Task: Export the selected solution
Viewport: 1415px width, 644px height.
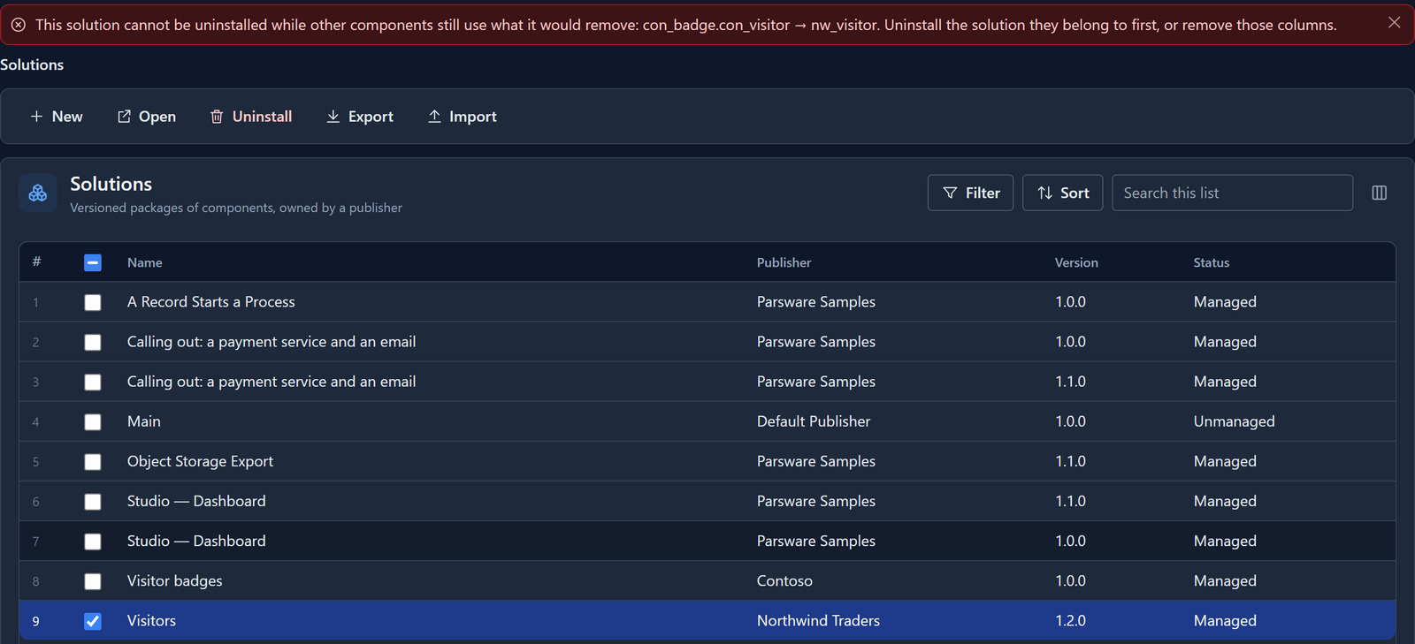Action: click(360, 117)
